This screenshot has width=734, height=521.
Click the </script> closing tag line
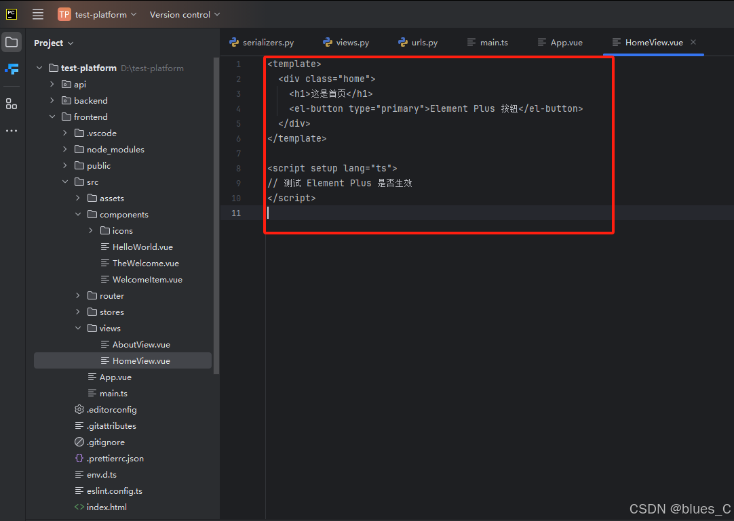292,198
